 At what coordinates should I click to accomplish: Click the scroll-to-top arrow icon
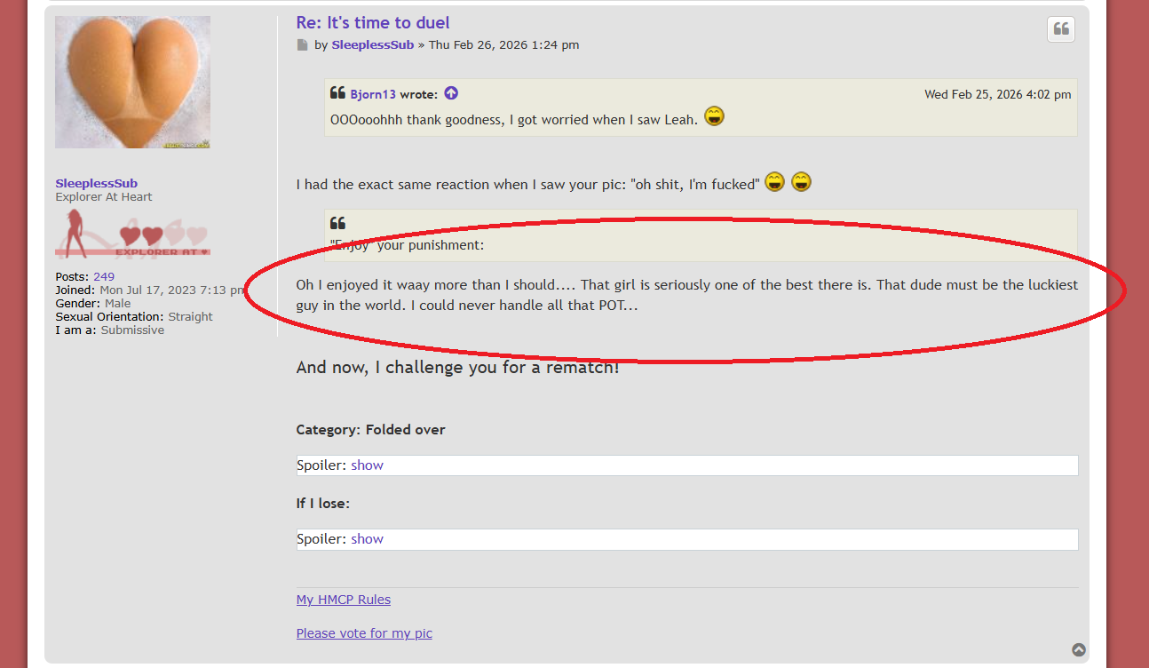[x=1079, y=649]
